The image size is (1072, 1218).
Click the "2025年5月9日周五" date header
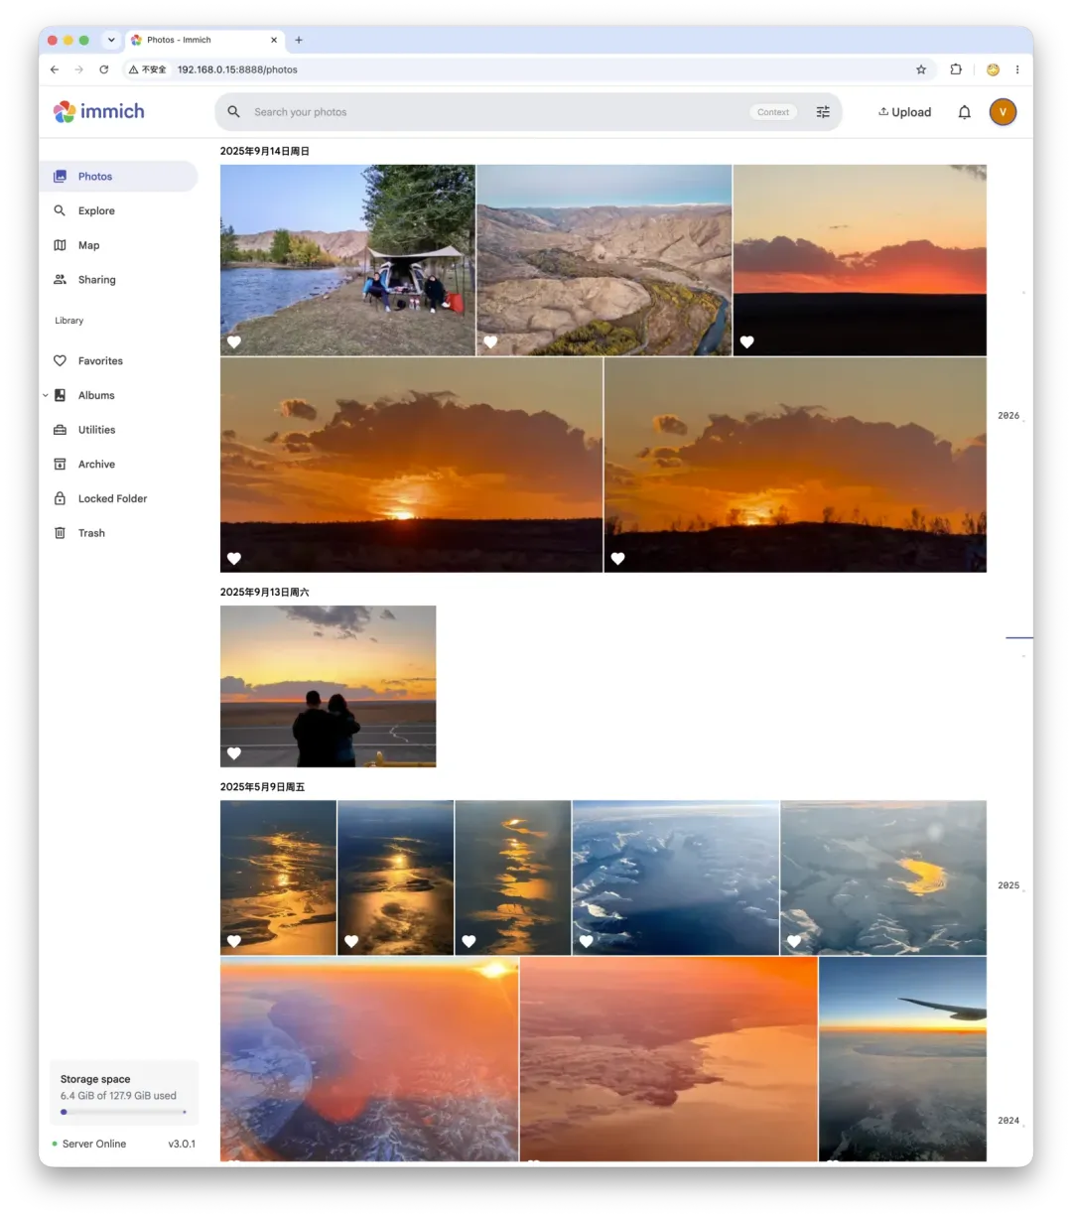point(262,787)
